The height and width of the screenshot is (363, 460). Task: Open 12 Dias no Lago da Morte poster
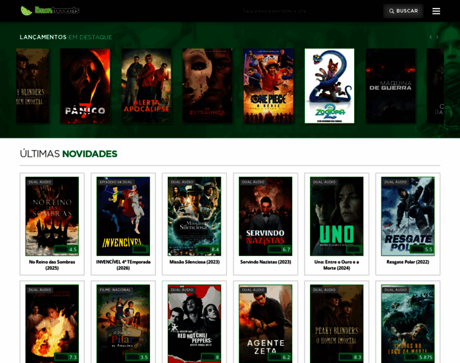408,324
